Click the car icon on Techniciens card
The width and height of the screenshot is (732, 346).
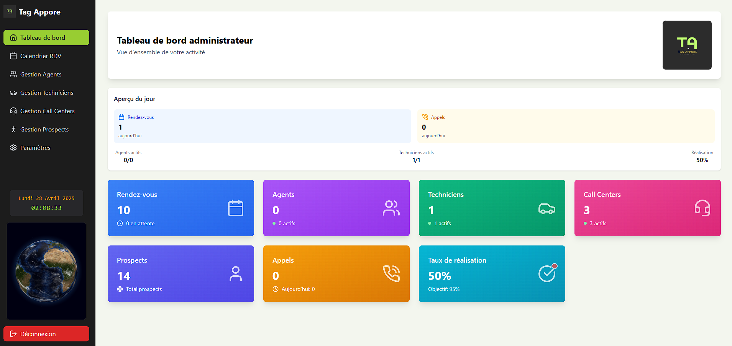tap(547, 208)
